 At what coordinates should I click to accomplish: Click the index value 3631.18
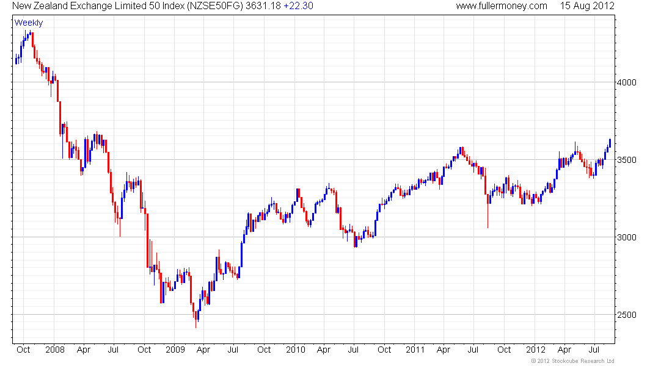[263, 6]
